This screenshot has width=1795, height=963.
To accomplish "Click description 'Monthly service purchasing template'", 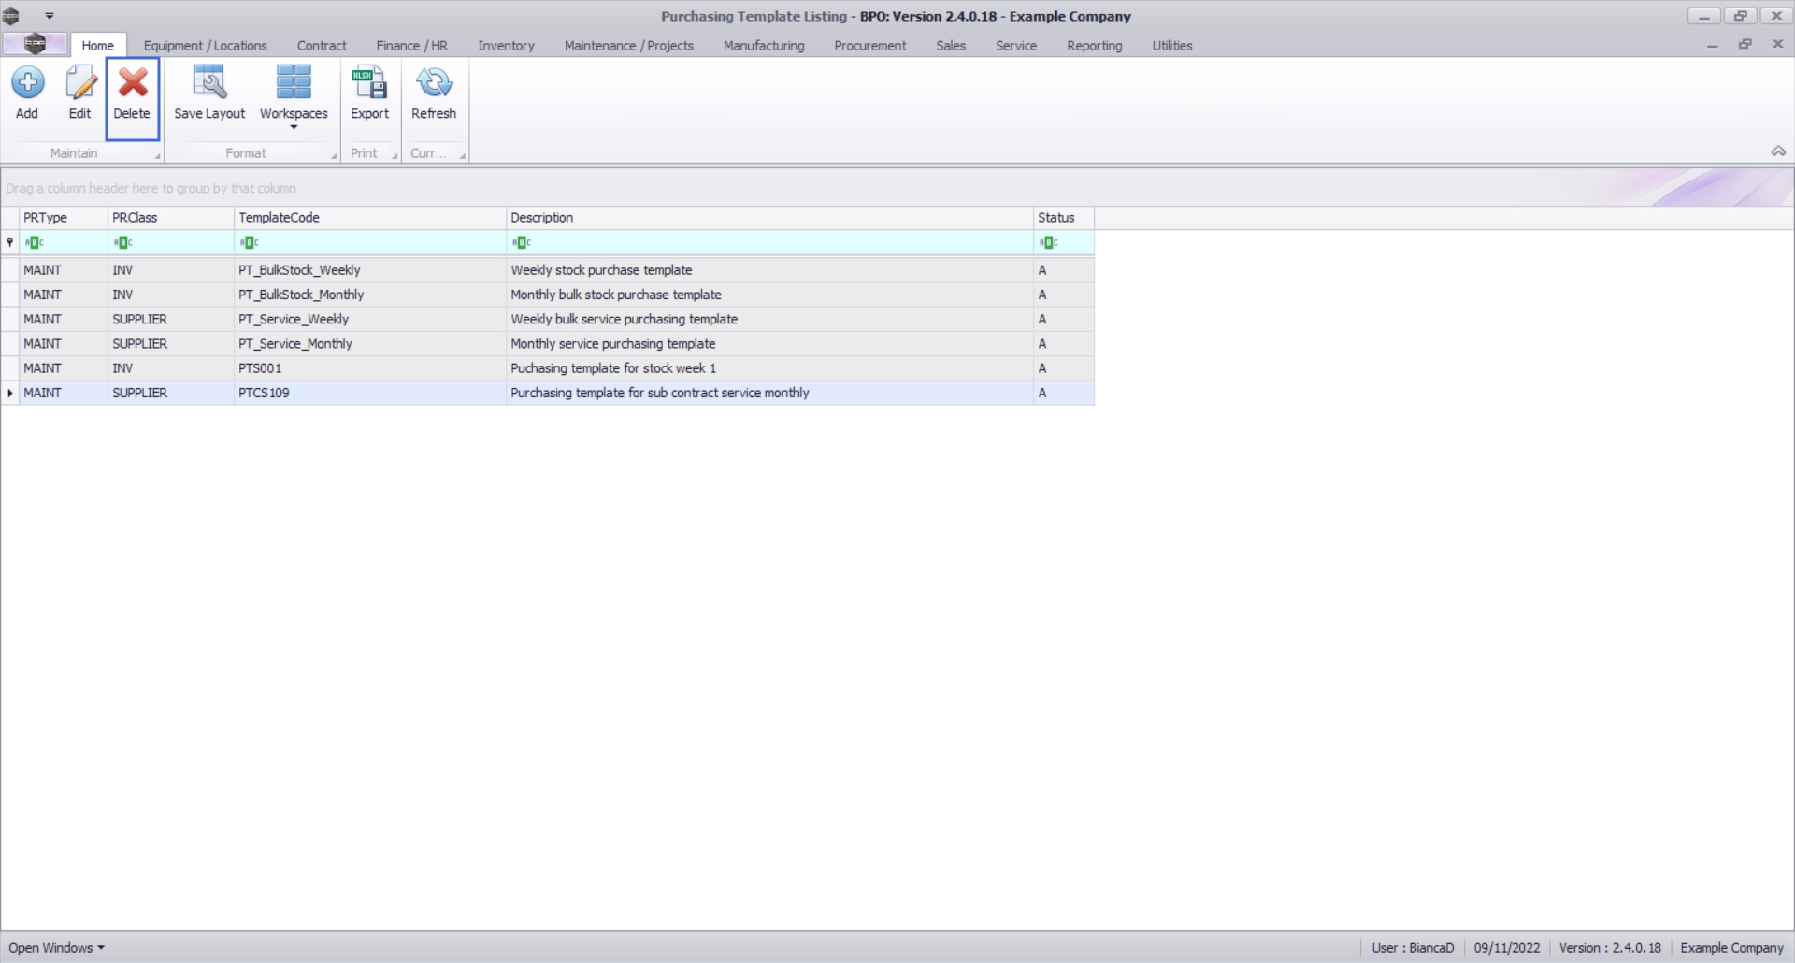I will (x=613, y=344).
